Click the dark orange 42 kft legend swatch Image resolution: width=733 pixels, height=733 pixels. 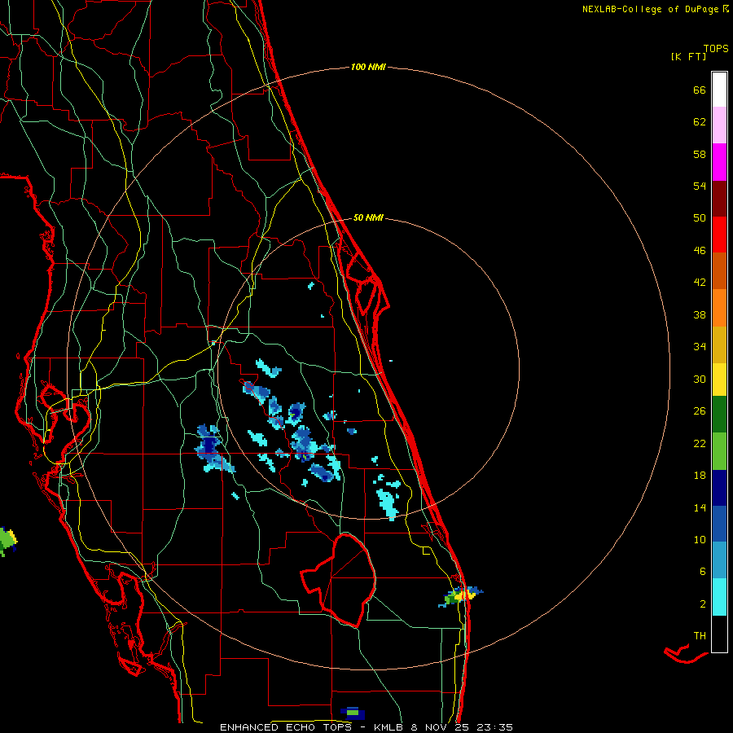(x=719, y=270)
